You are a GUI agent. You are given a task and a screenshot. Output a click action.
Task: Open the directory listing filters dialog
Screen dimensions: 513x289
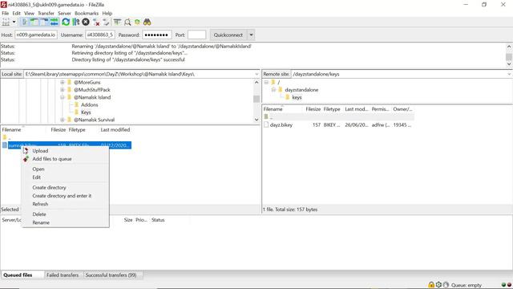(117, 22)
